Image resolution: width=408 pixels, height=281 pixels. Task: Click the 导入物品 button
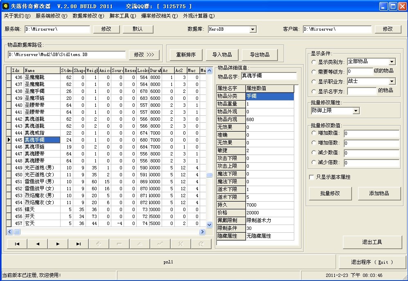(x=222, y=55)
